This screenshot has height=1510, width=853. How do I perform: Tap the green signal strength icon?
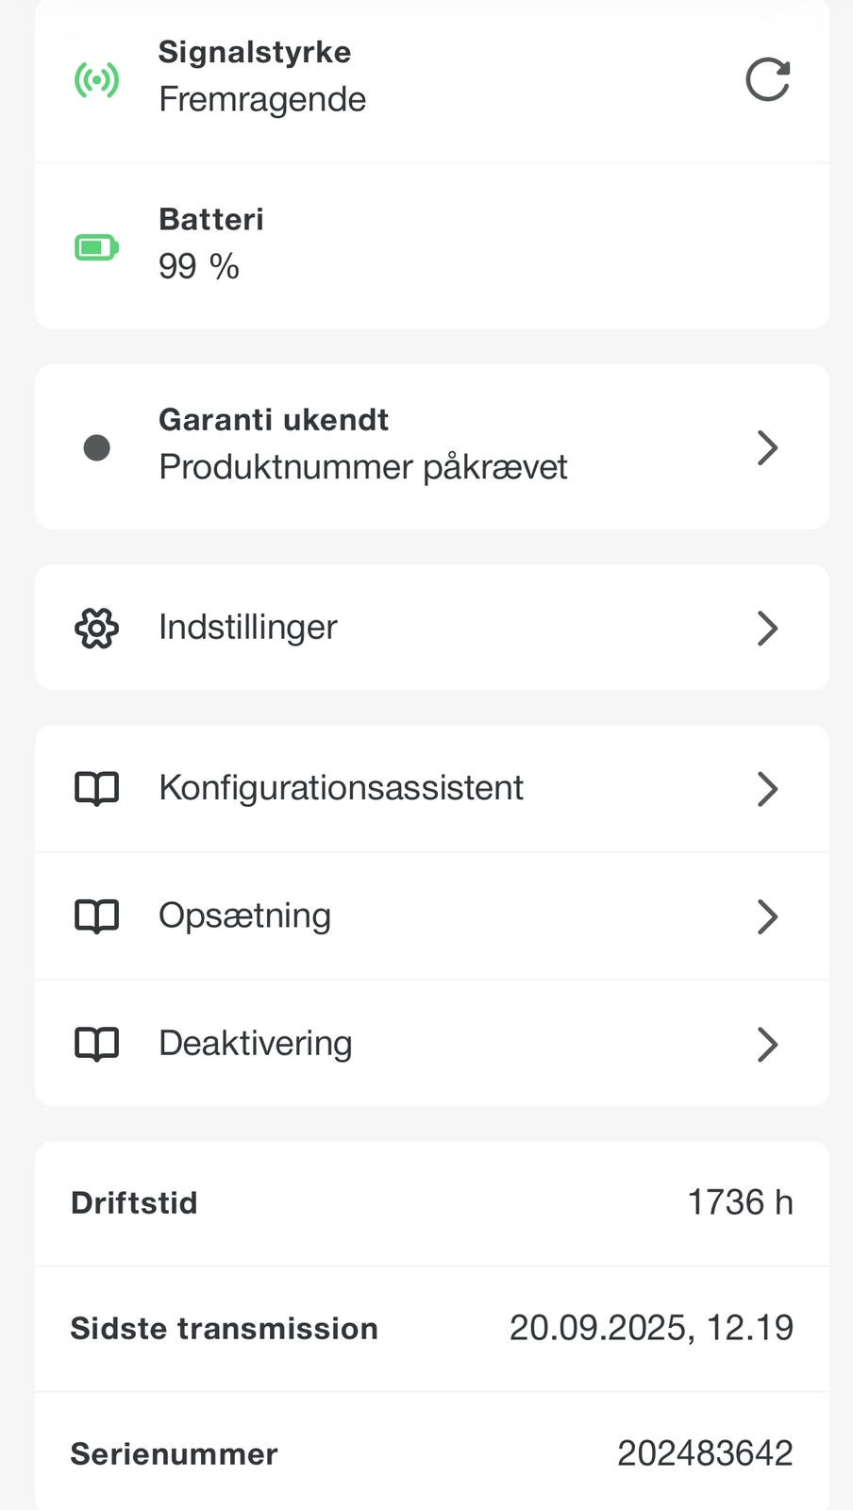tap(96, 79)
